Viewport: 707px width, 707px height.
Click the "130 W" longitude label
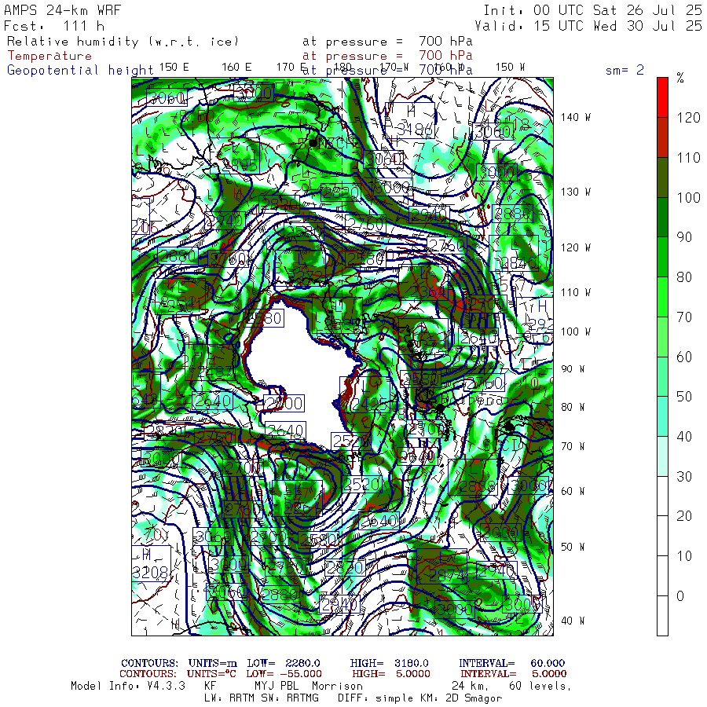[576, 192]
